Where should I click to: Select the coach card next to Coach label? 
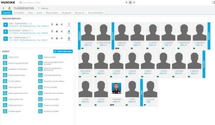(150, 93)
